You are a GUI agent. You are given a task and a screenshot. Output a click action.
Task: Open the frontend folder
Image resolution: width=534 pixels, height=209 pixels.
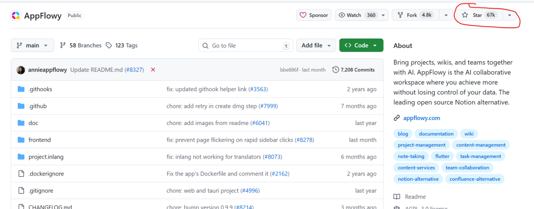click(x=40, y=140)
